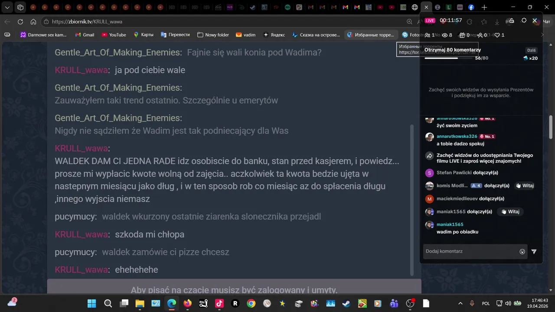The image size is (555, 312).
Task: Close the TikTok LIVE overlay panel
Action: point(535,21)
